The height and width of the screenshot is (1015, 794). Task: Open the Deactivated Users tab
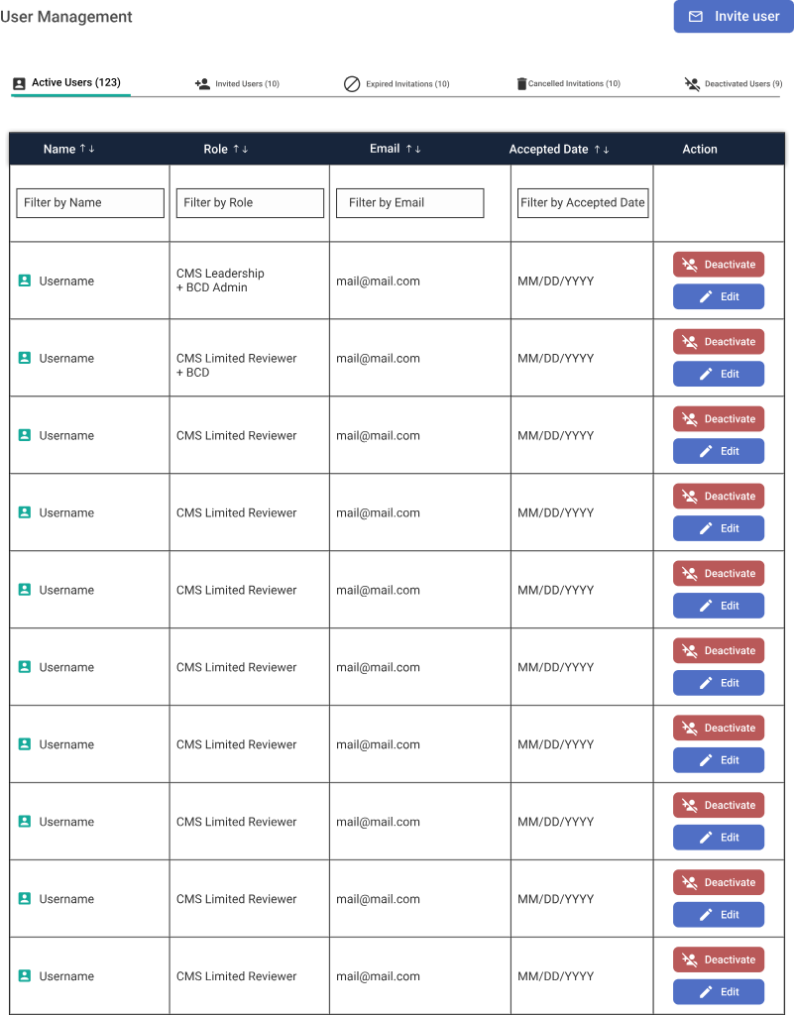[734, 84]
